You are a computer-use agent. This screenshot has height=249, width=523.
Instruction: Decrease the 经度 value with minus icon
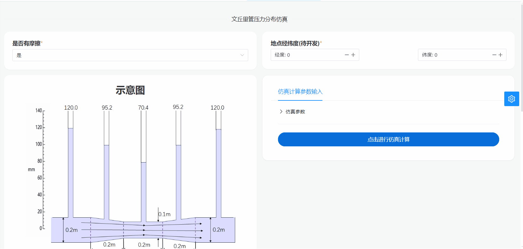[347, 55]
